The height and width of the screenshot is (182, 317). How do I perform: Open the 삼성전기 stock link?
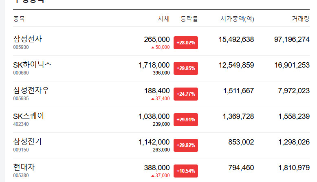pyautogui.click(x=27, y=142)
